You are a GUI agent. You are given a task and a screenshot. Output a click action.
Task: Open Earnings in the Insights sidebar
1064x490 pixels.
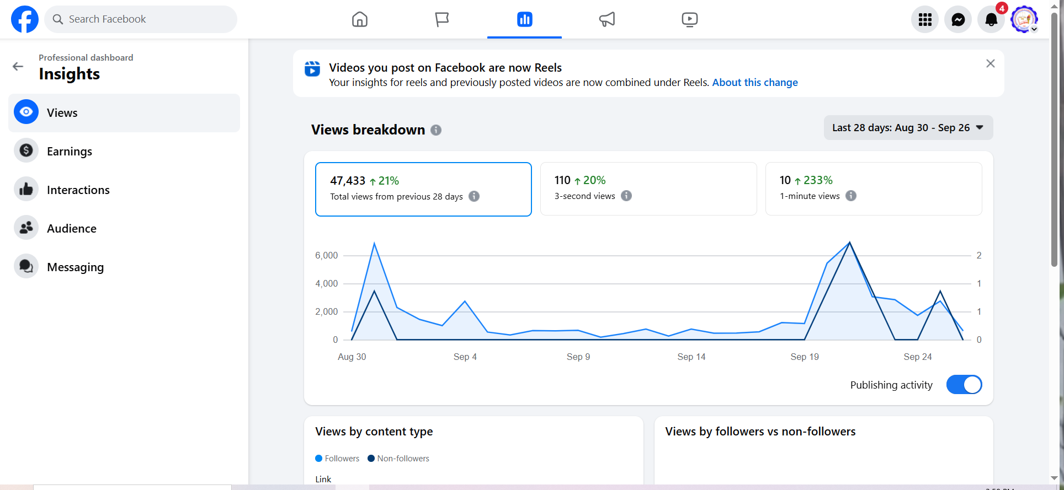[x=70, y=152]
